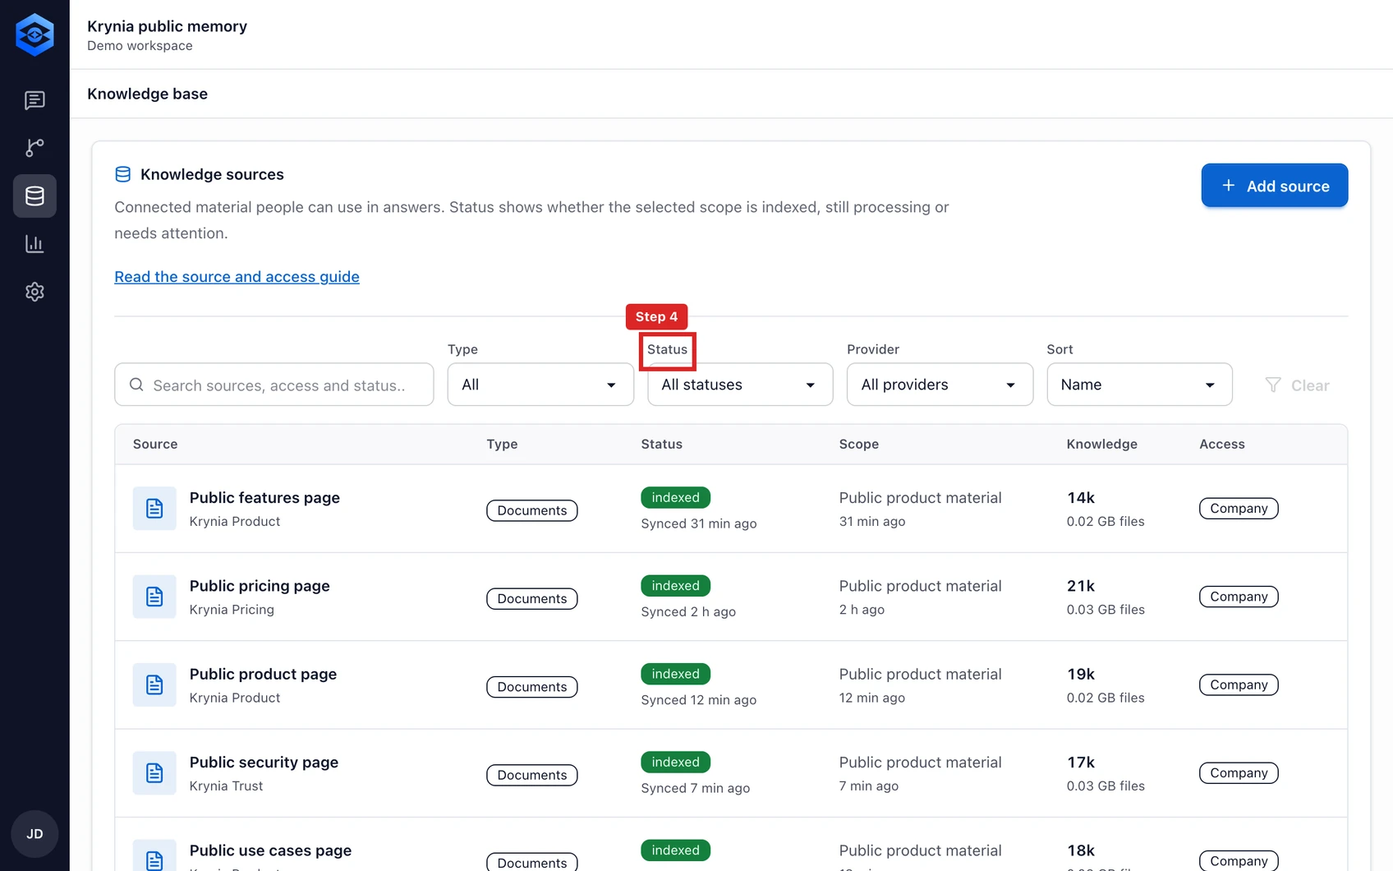This screenshot has height=871, width=1393.
Task: Select the Public product page title
Action: (263, 674)
